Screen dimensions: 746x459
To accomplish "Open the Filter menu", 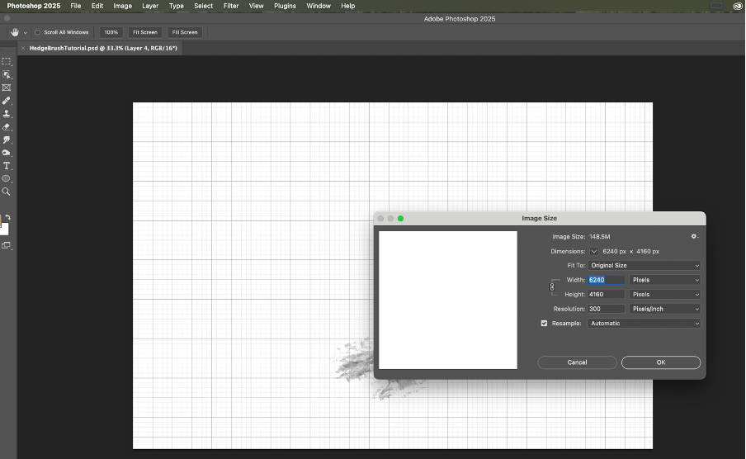I will 231,6.
